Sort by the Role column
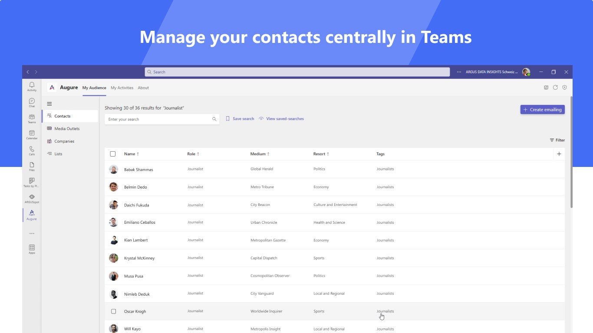Viewport: 593px width, 333px height. pyautogui.click(x=193, y=154)
